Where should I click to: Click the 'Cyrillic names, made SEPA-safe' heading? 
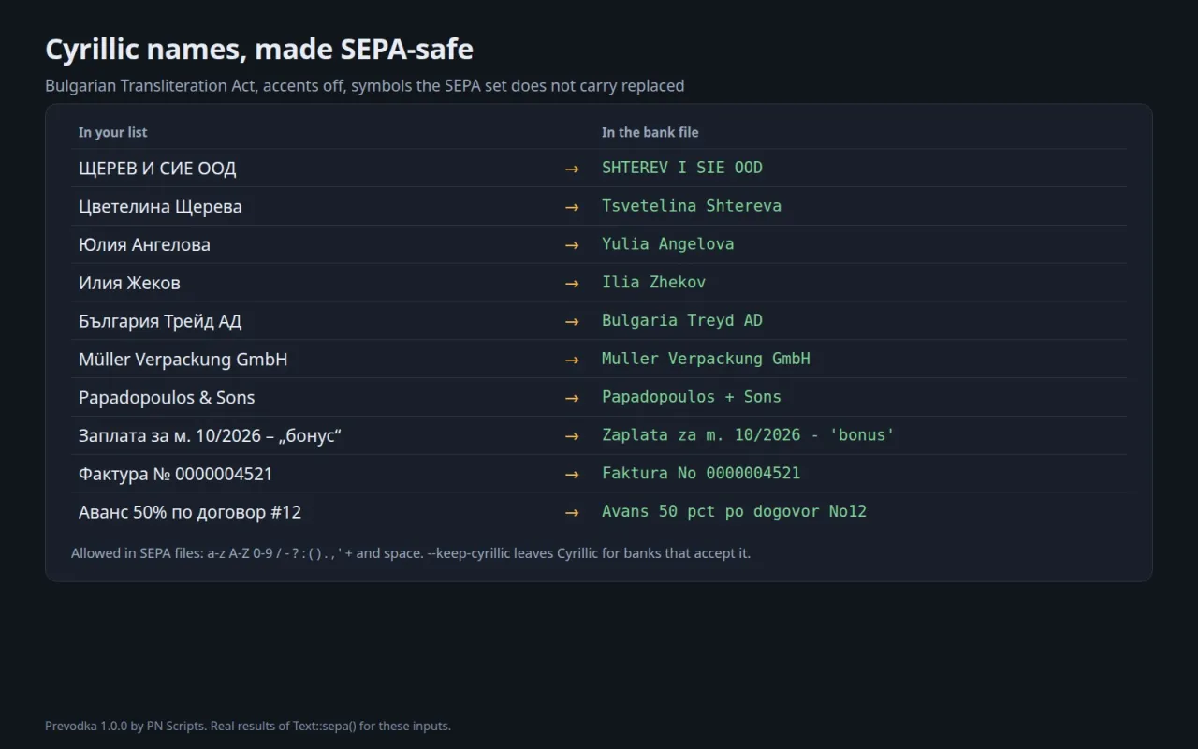pos(259,49)
